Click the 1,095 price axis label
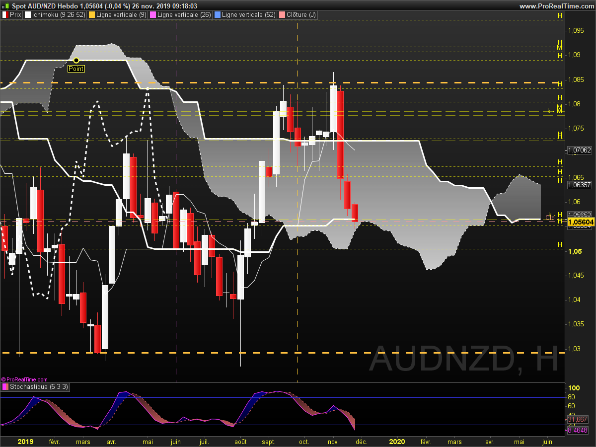The width and height of the screenshot is (596, 447). click(x=576, y=31)
